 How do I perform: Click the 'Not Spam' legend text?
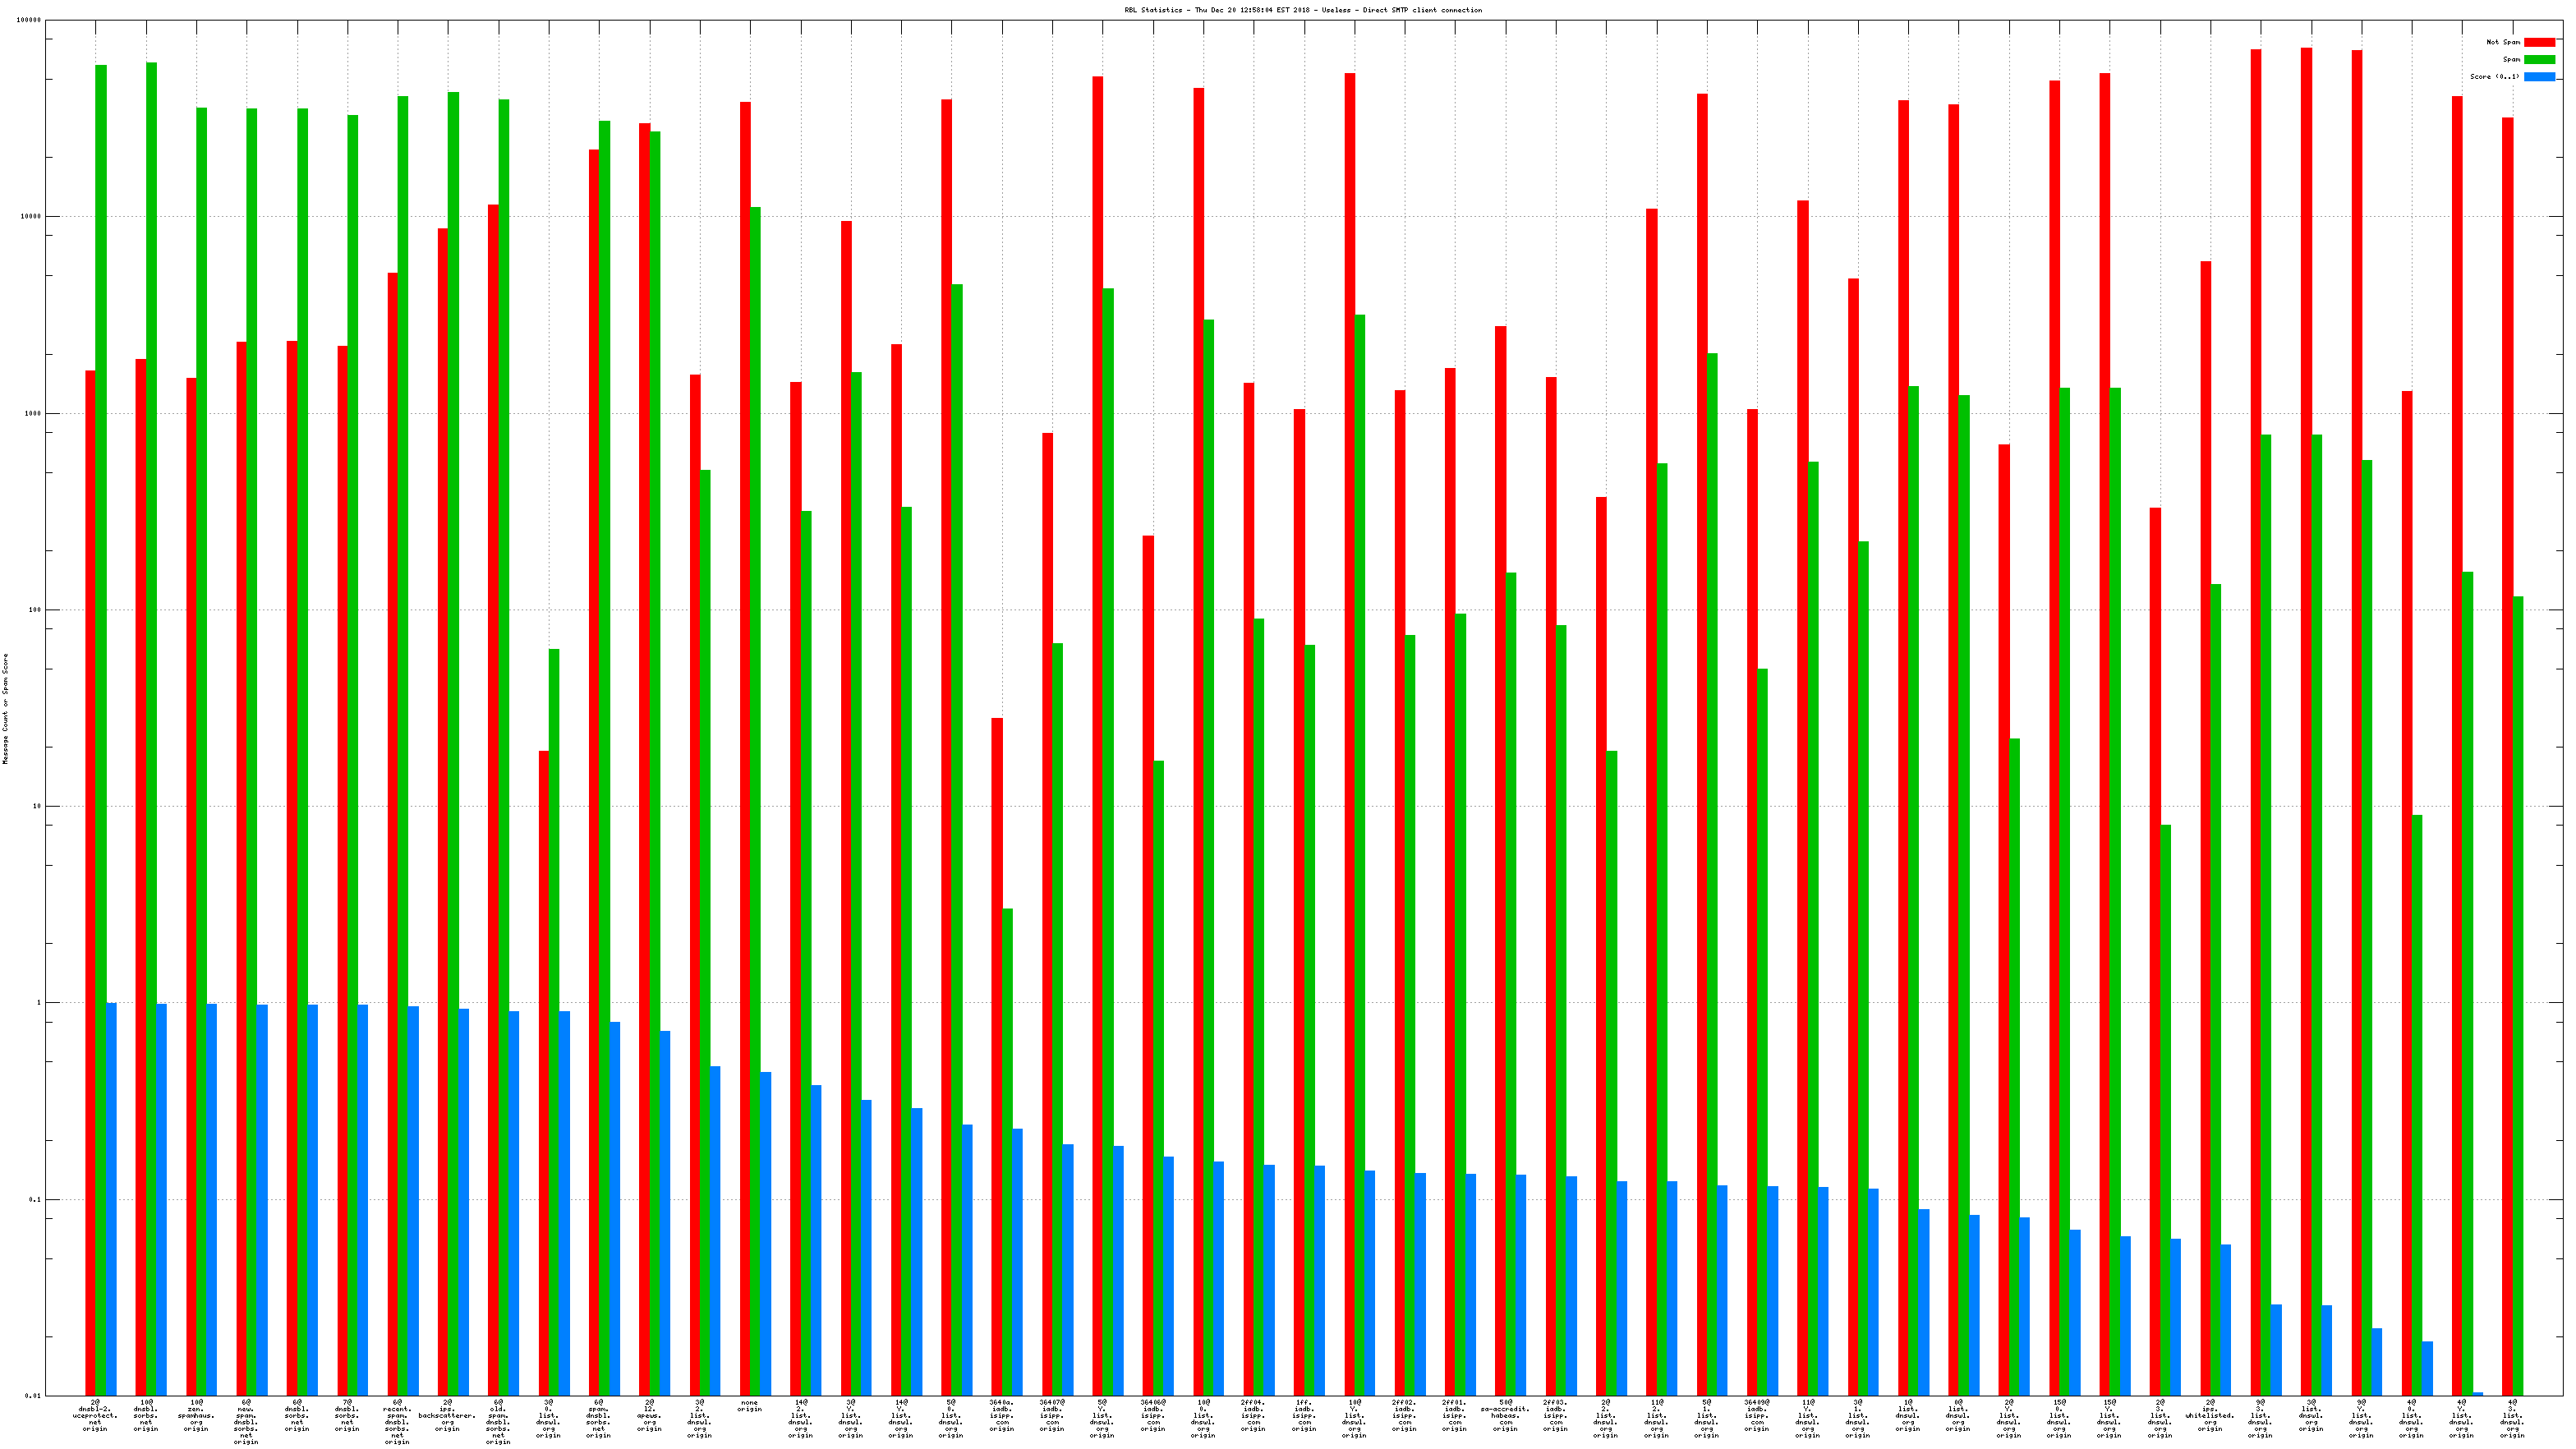tap(2503, 42)
